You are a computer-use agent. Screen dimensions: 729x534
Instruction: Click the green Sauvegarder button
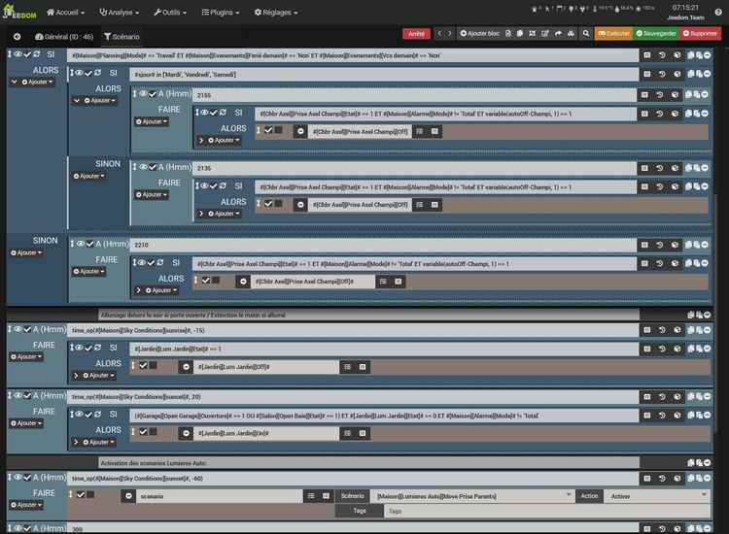pos(657,33)
